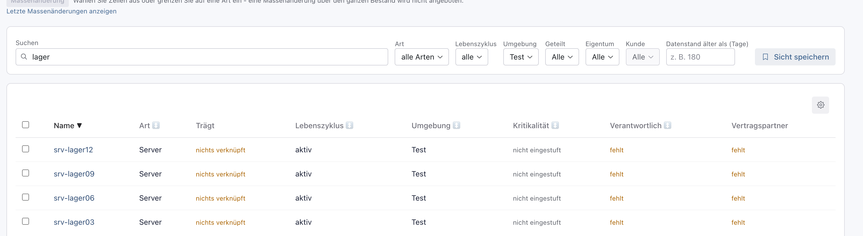
Task: Click Verantwortlich fehlt for srv-lager09
Action: (616, 174)
